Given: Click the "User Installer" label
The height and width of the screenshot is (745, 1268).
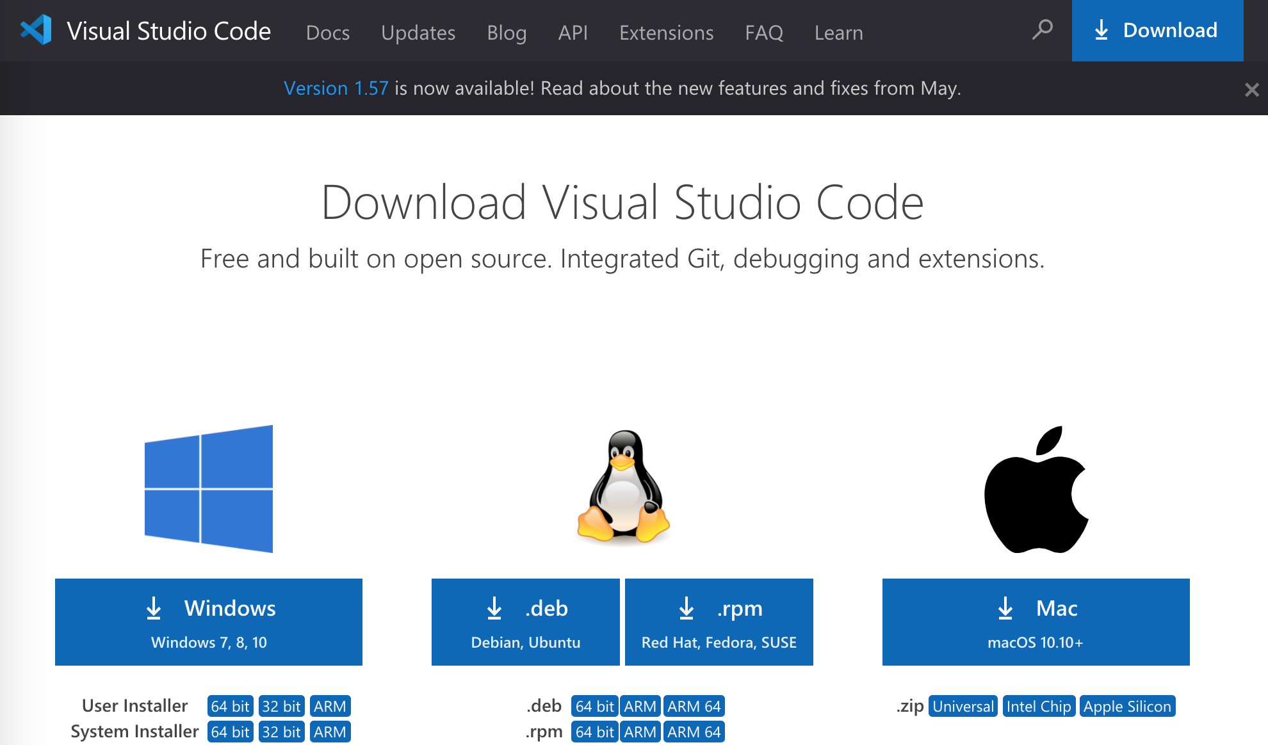Looking at the screenshot, I should (135, 706).
